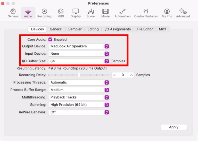Open the Automation preferences pane
This screenshot has width=198, height=141.
[x=122, y=13]
